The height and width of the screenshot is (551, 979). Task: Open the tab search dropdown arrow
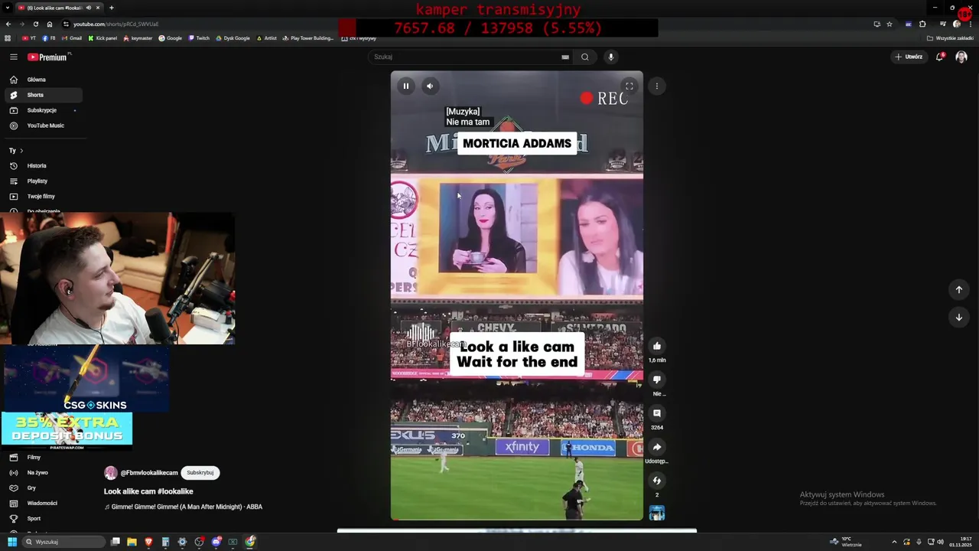(x=8, y=8)
